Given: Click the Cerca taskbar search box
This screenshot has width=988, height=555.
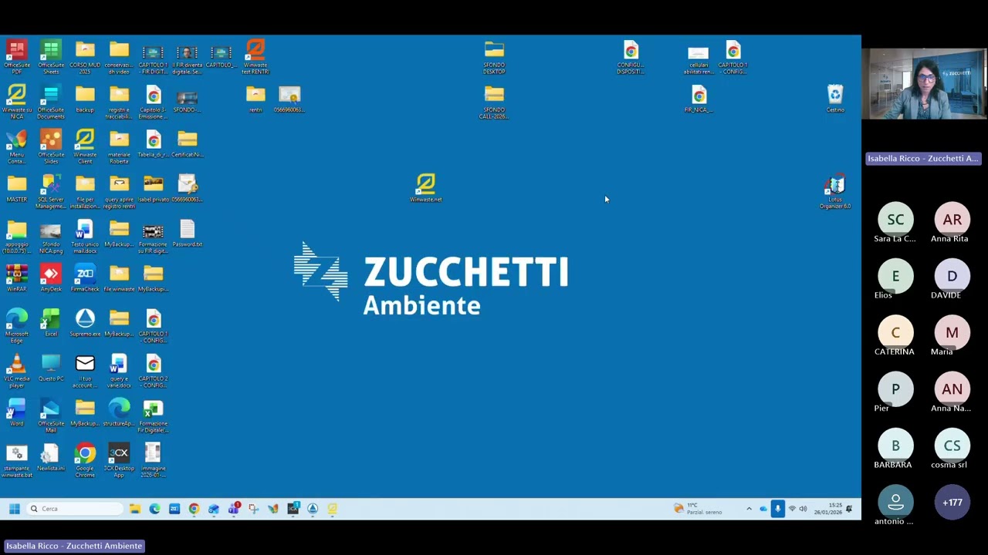Looking at the screenshot, I should (74, 509).
